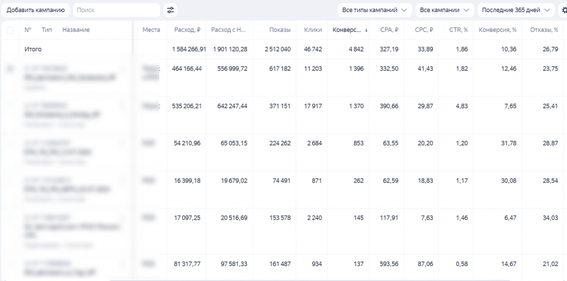Open the Последние 365 дней period dropdown

point(516,10)
